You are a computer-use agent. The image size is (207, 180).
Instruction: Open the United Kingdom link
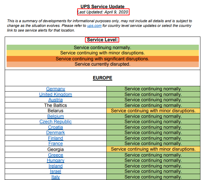(x=56, y=94)
